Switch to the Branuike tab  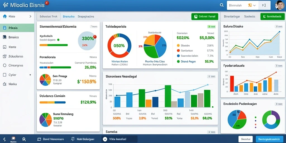(x=69, y=16)
